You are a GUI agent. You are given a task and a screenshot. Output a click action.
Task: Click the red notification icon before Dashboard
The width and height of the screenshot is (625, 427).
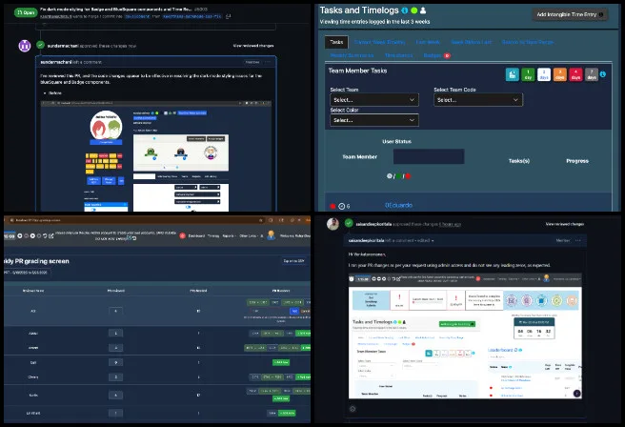coord(183,235)
